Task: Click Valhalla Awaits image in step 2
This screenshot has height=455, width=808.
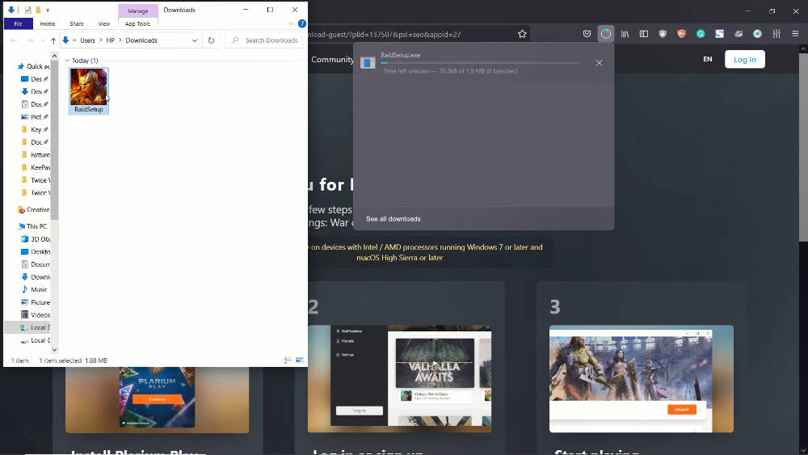Action: [x=435, y=364]
